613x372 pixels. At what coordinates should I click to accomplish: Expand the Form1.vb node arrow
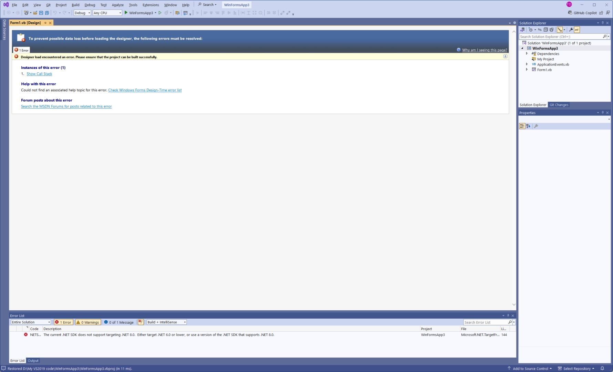(x=527, y=70)
